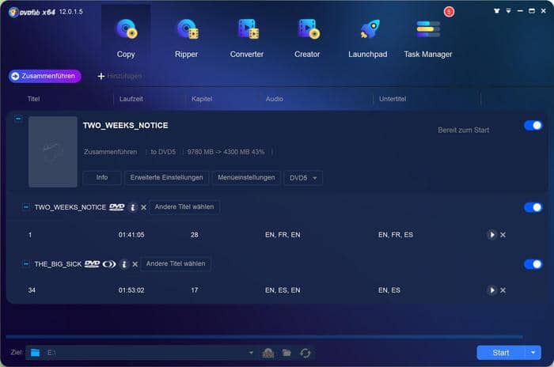The width and height of the screenshot is (554, 367).
Task: Remove the THE_BIG_SICK source
Action: click(135, 264)
